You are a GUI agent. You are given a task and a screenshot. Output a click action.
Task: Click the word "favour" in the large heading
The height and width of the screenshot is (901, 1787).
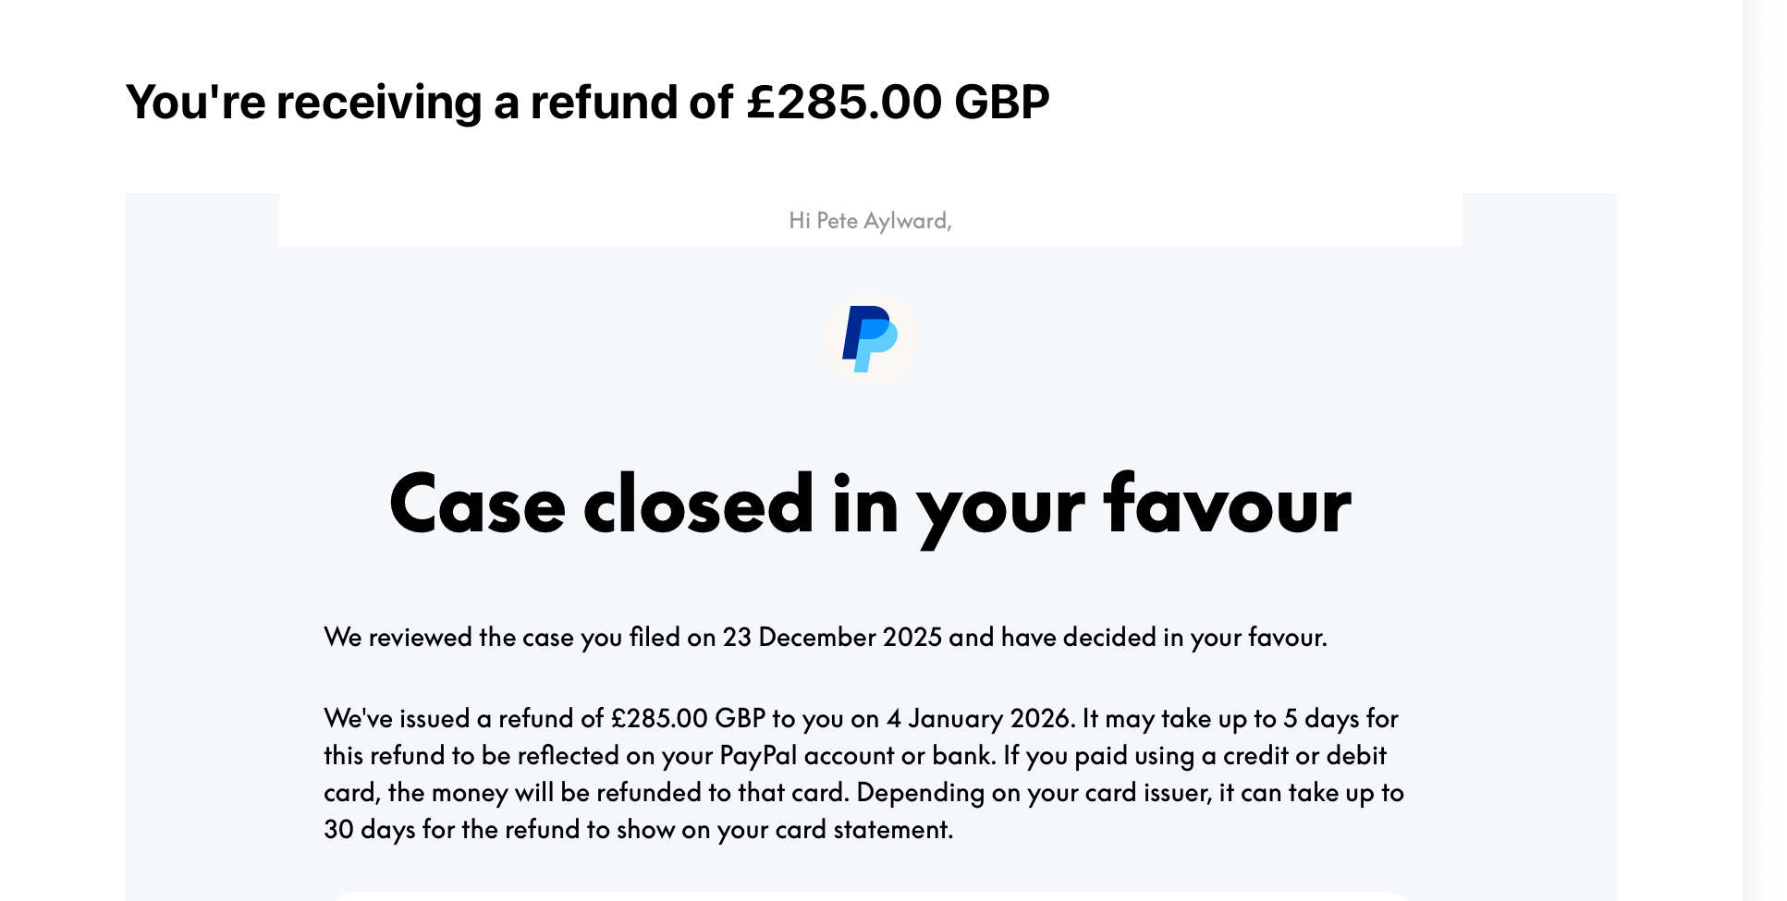(x=1227, y=505)
